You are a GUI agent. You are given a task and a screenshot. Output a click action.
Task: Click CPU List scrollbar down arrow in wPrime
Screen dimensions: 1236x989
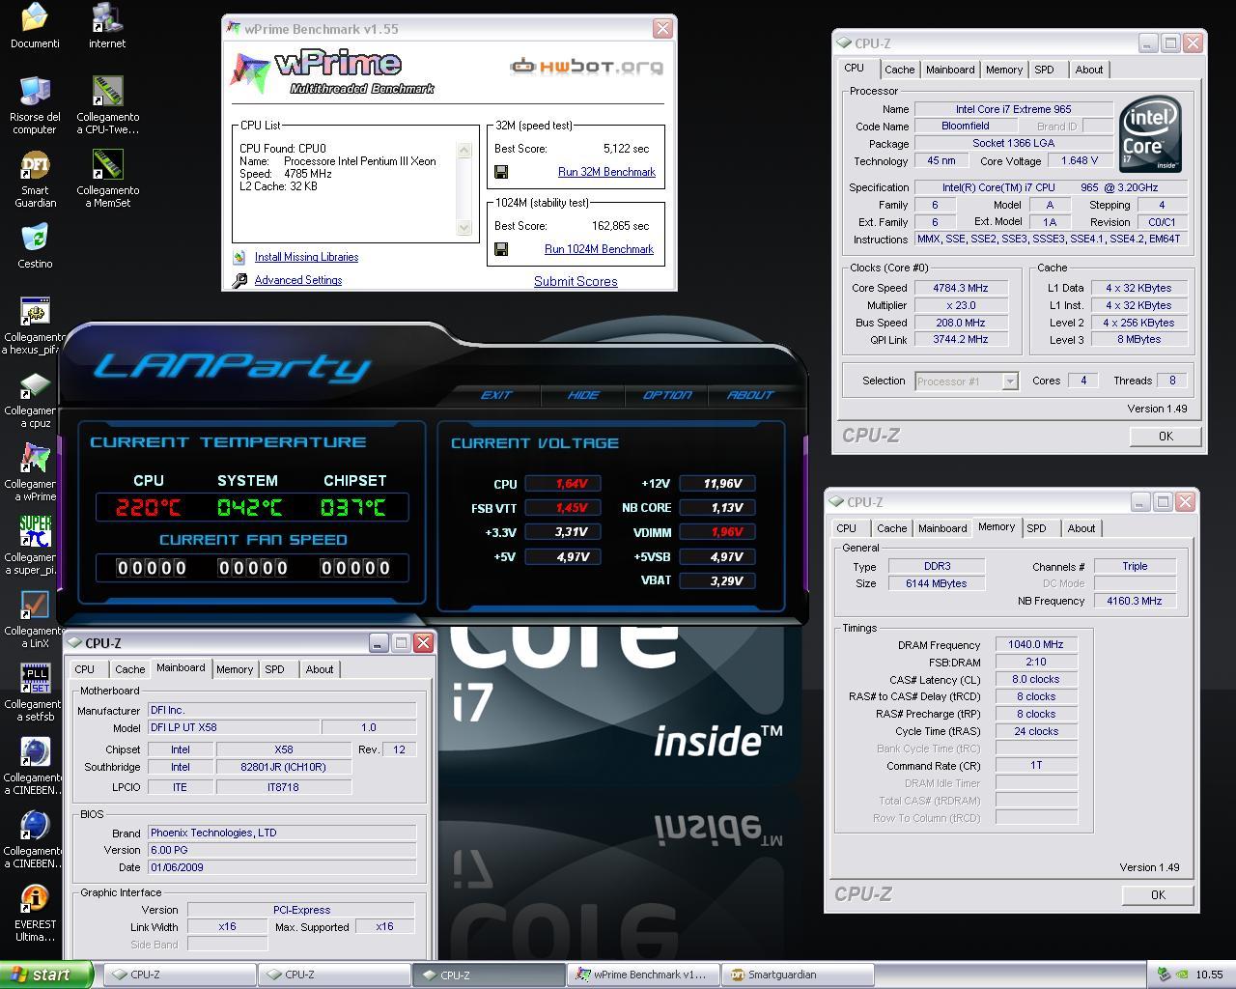coord(463,228)
